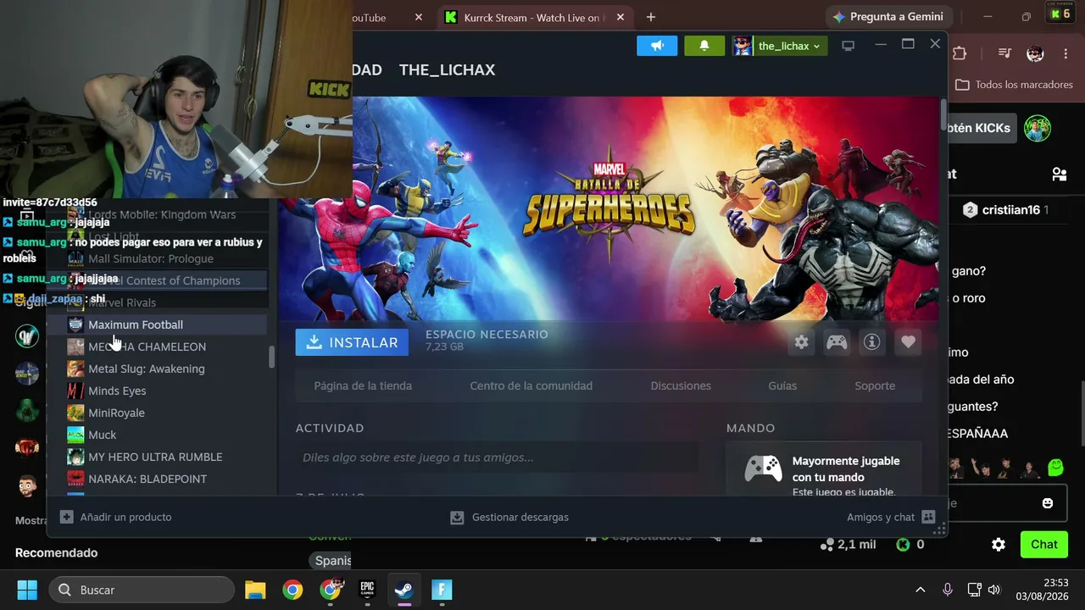The width and height of the screenshot is (1085, 610).
Task: Open controller settings icon for the game
Action: coord(837,342)
